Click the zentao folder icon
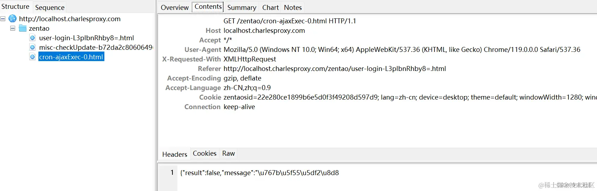Screen dimensions: 597x191 tap(23, 28)
